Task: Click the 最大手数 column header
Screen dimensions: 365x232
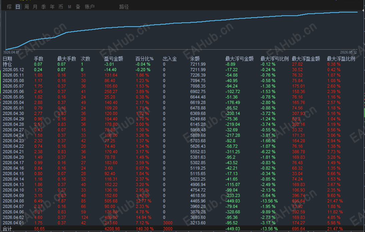Action: click(67, 59)
